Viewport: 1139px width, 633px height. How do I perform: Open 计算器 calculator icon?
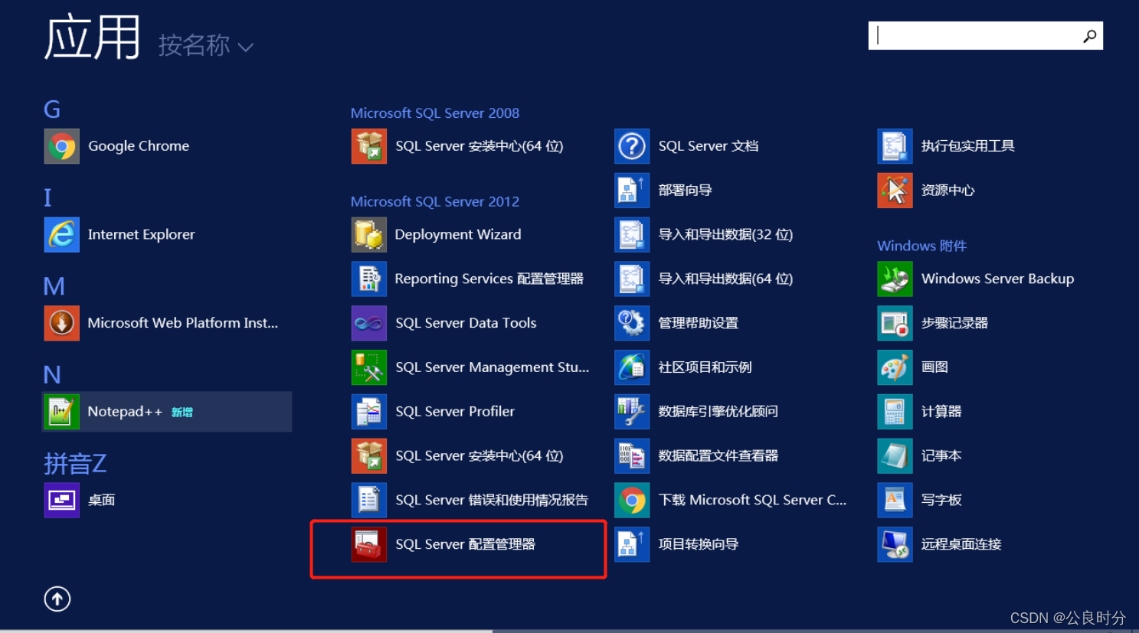(895, 412)
